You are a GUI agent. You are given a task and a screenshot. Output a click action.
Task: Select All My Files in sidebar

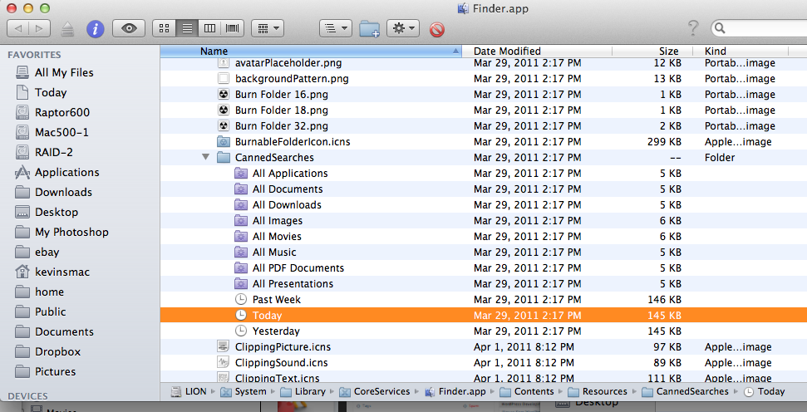tap(64, 72)
